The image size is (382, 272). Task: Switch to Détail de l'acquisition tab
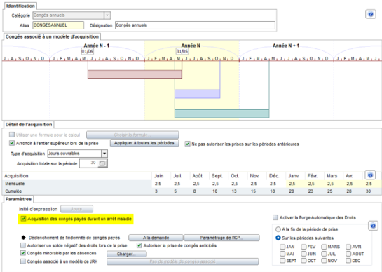pos(29,125)
